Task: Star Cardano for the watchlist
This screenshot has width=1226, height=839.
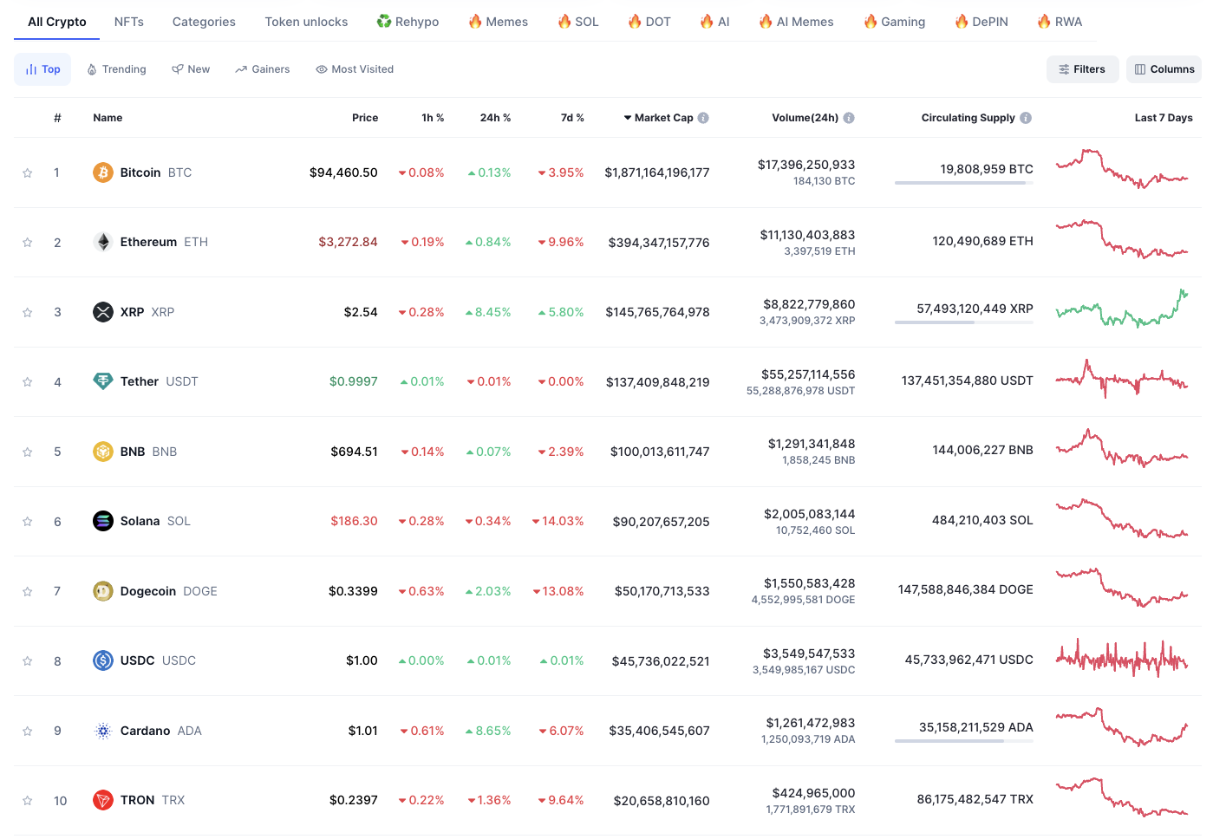Action: point(28,731)
